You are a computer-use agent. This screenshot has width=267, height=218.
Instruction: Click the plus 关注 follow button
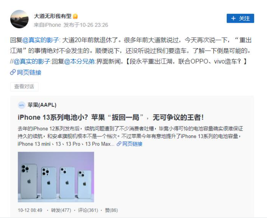click(240, 18)
